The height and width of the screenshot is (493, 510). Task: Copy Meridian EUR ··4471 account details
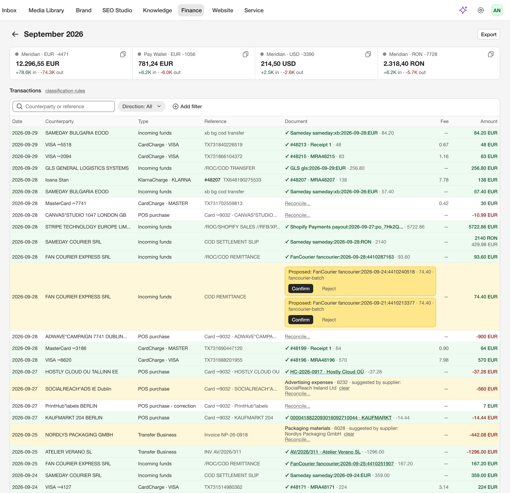(123, 54)
